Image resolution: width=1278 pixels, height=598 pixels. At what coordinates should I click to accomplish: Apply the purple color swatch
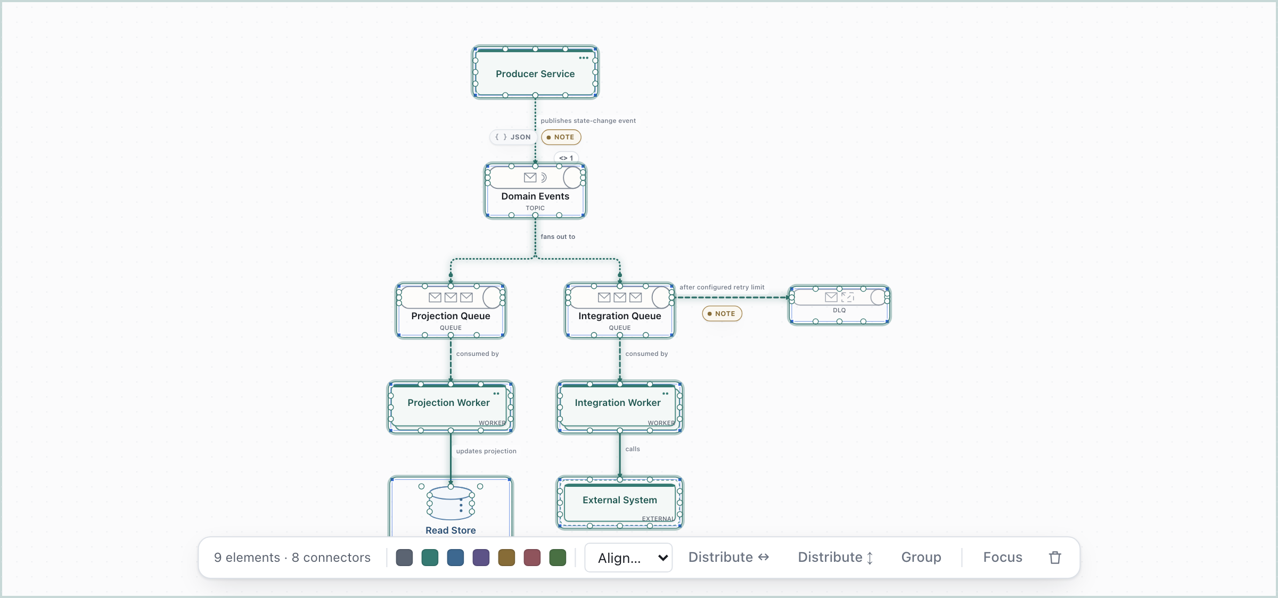click(481, 558)
